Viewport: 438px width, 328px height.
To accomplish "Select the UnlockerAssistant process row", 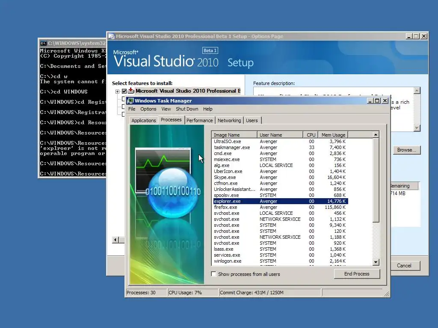I will pos(280,189).
